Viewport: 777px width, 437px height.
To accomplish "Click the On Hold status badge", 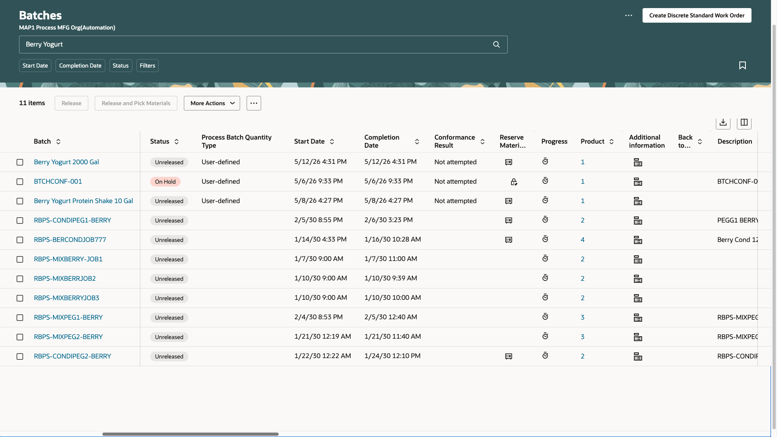I will coord(165,182).
